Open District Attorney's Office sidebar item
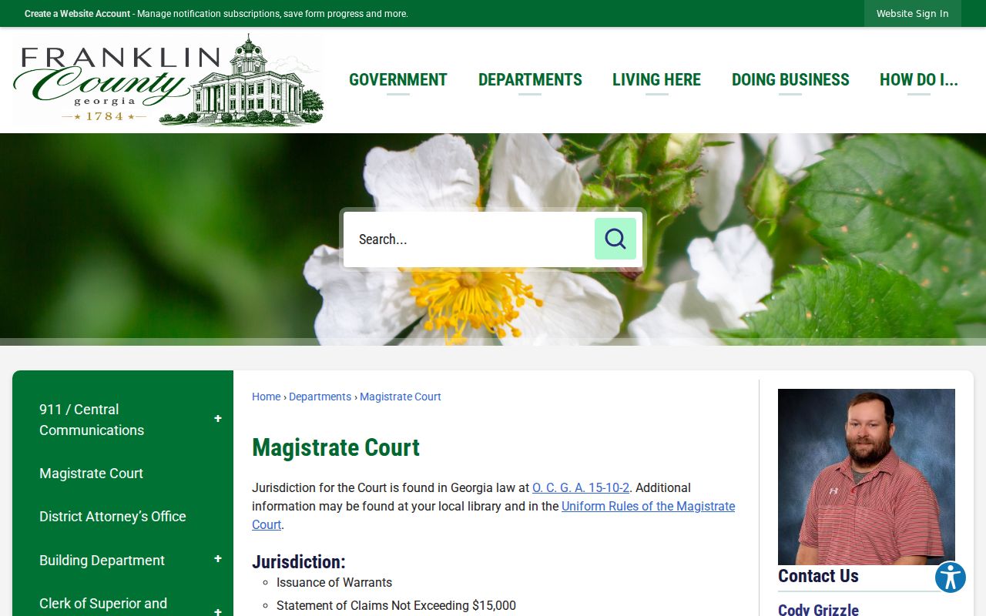986x616 pixels. tap(112, 517)
